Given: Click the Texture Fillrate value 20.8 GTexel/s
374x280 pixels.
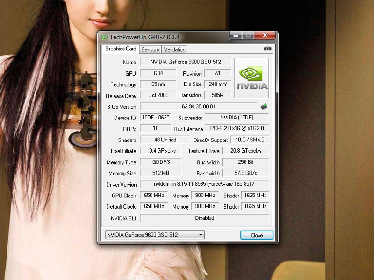Looking at the screenshot, I should [x=246, y=151].
